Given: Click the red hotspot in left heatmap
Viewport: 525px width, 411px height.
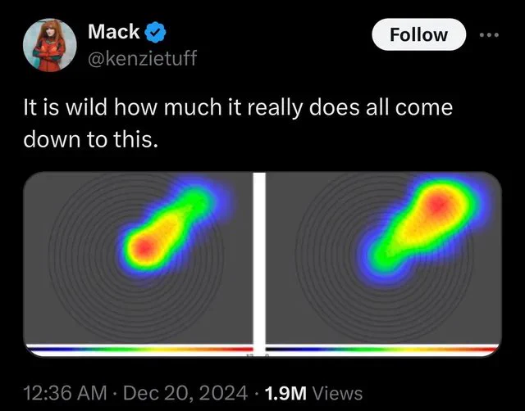Looking at the screenshot, I should [144, 248].
